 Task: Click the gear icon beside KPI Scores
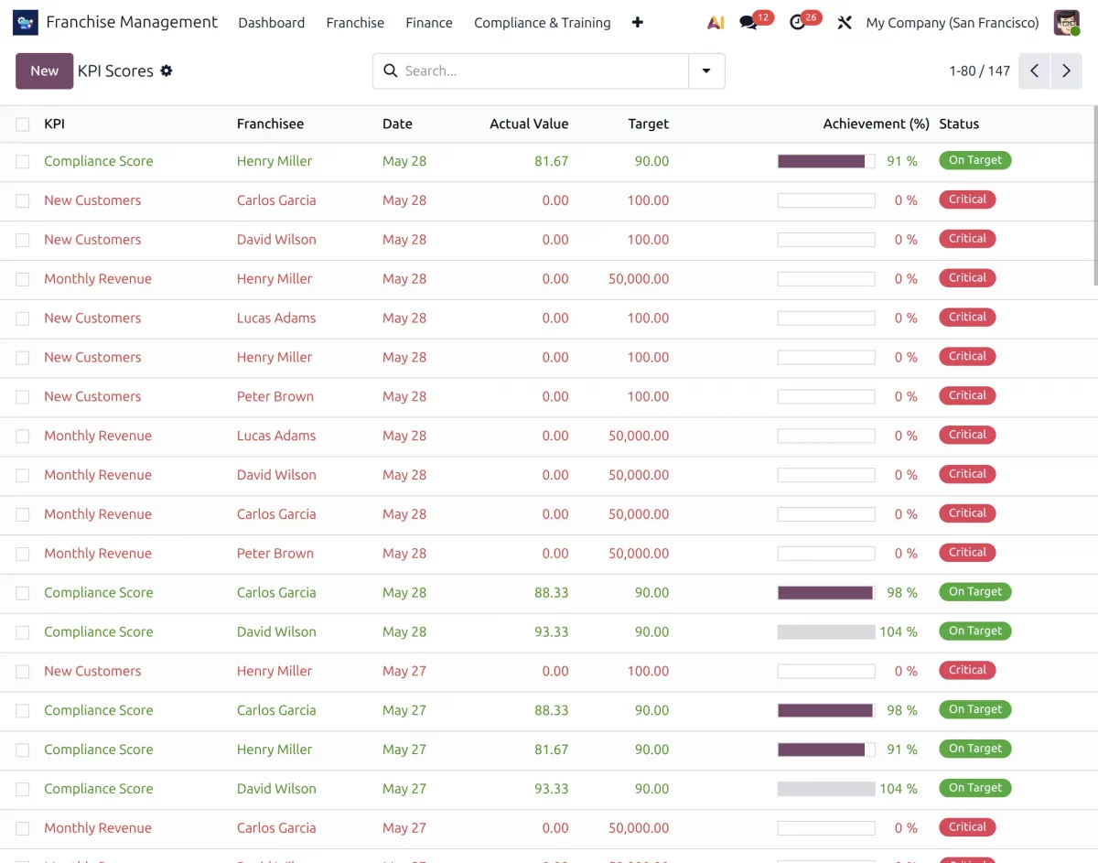point(167,70)
